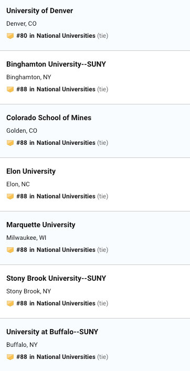The height and width of the screenshot is (371, 190).
Task: Tap the ranking badge icon for Marquette University
Action: tap(10, 250)
